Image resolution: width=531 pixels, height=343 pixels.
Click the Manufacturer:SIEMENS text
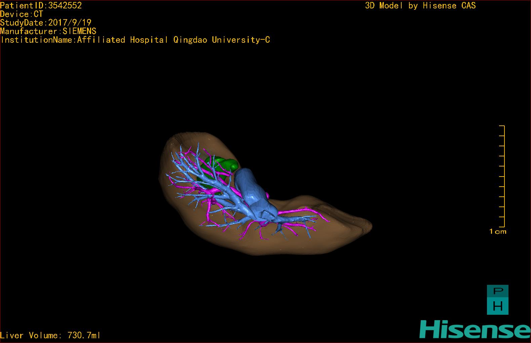tap(48, 31)
